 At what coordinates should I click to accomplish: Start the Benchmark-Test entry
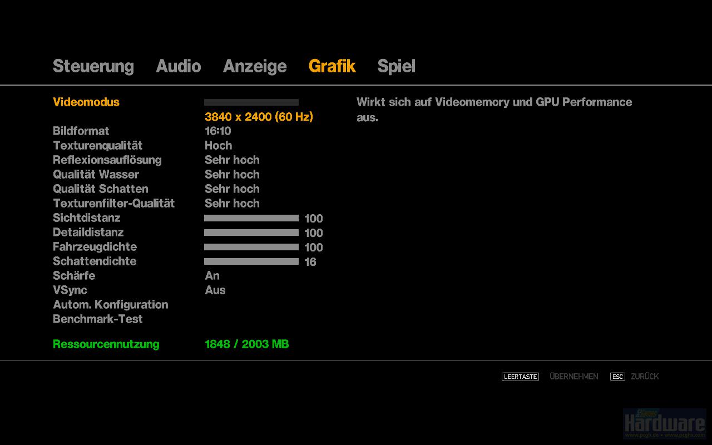click(x=97, y=319)
